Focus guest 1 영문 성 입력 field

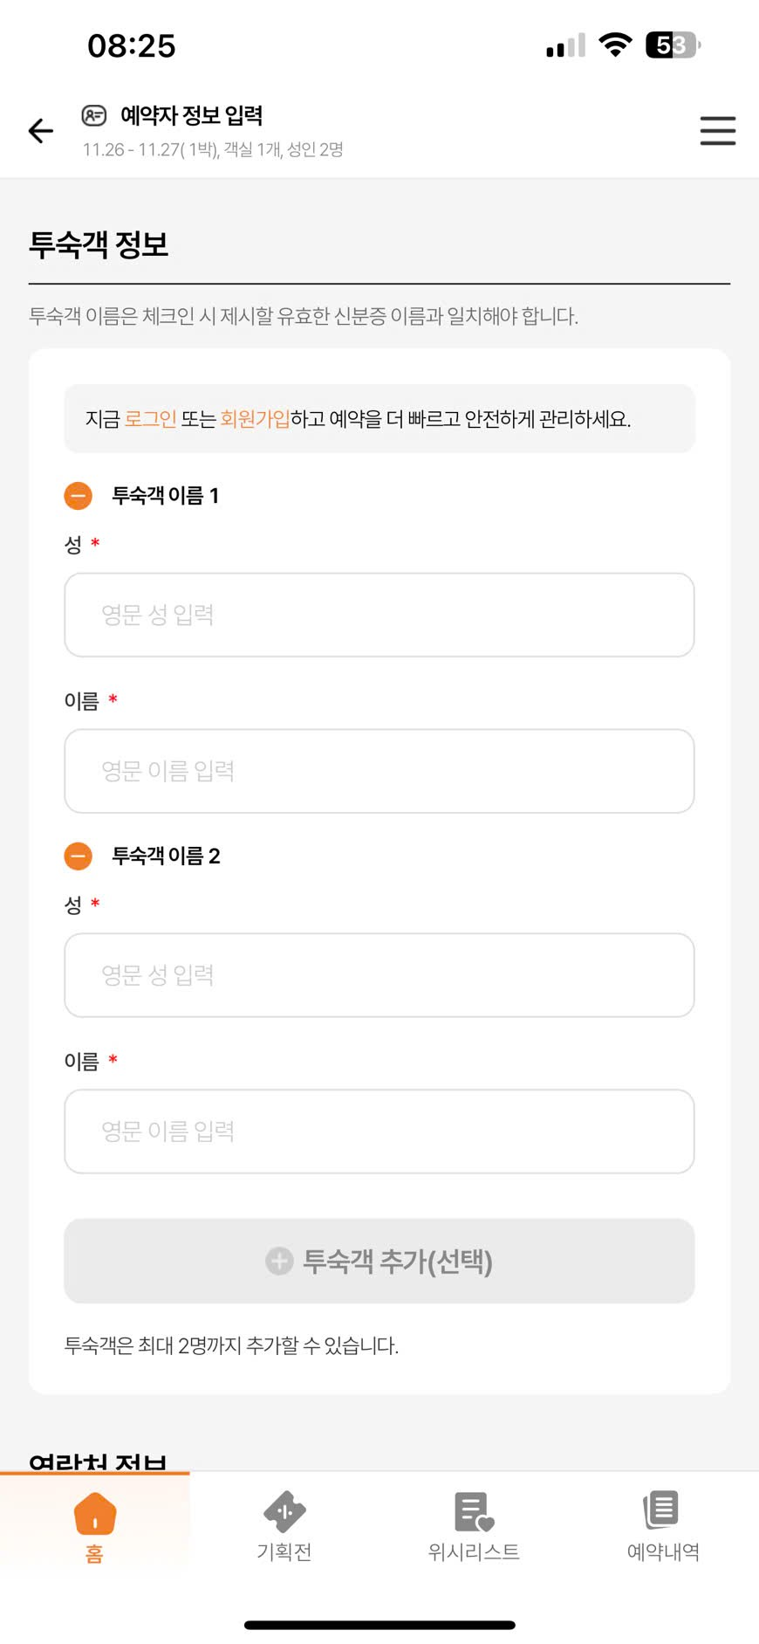click(379, 615)
